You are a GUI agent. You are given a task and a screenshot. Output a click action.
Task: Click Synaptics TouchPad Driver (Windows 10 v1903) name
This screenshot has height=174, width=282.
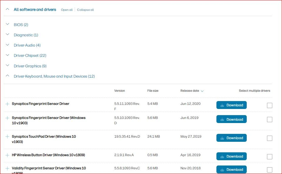tap(44, 139)
